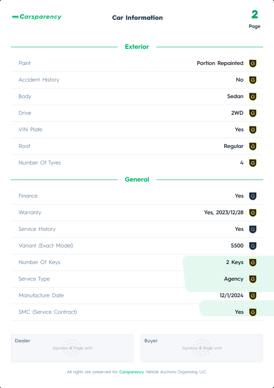
Task: Click the shield badge next to Paint
Action: coord(252,63)
